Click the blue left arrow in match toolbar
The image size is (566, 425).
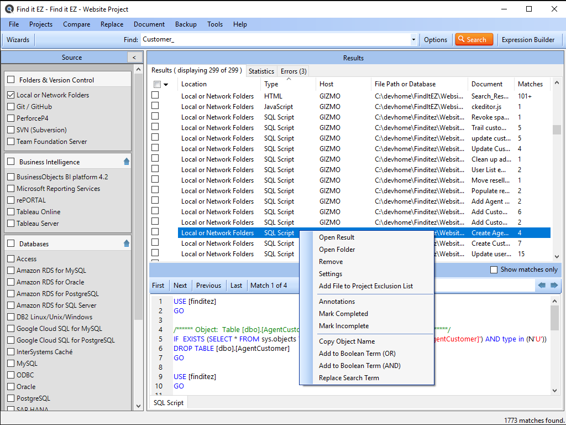click(x=542, y=286)
